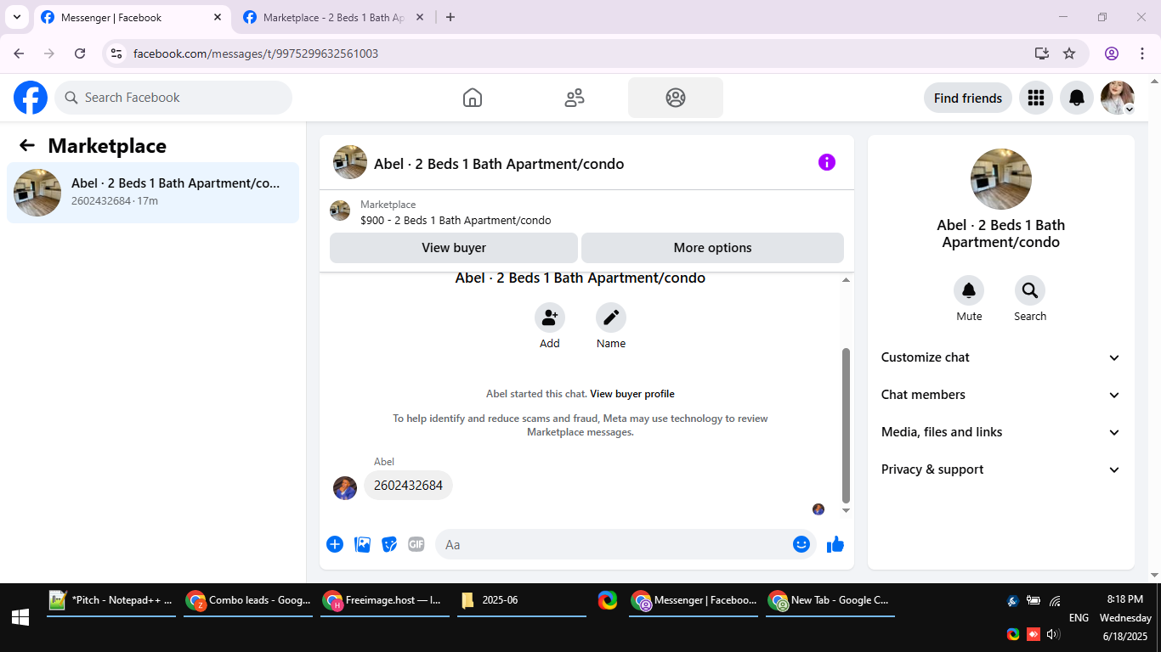Open the taskbar clock and date
This screenshot has width=1161, height=652.
pos(1125,617)
